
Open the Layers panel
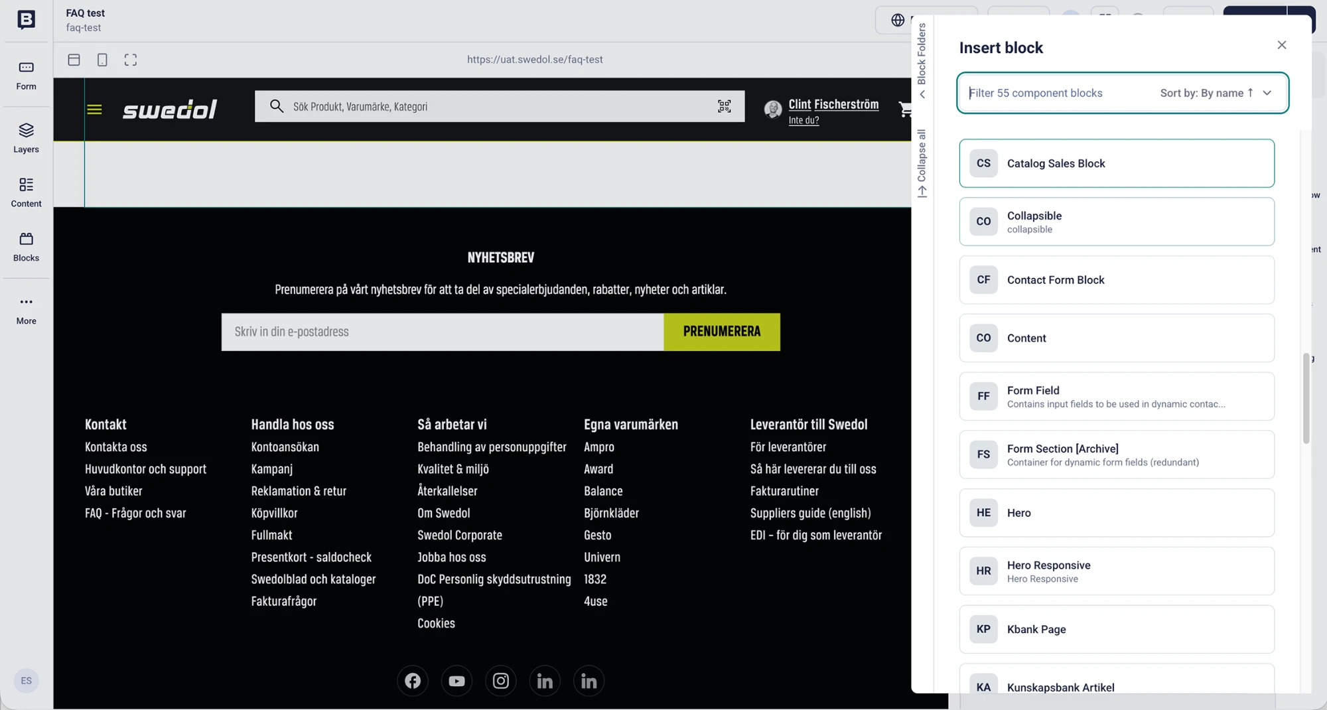coord(27,138)
